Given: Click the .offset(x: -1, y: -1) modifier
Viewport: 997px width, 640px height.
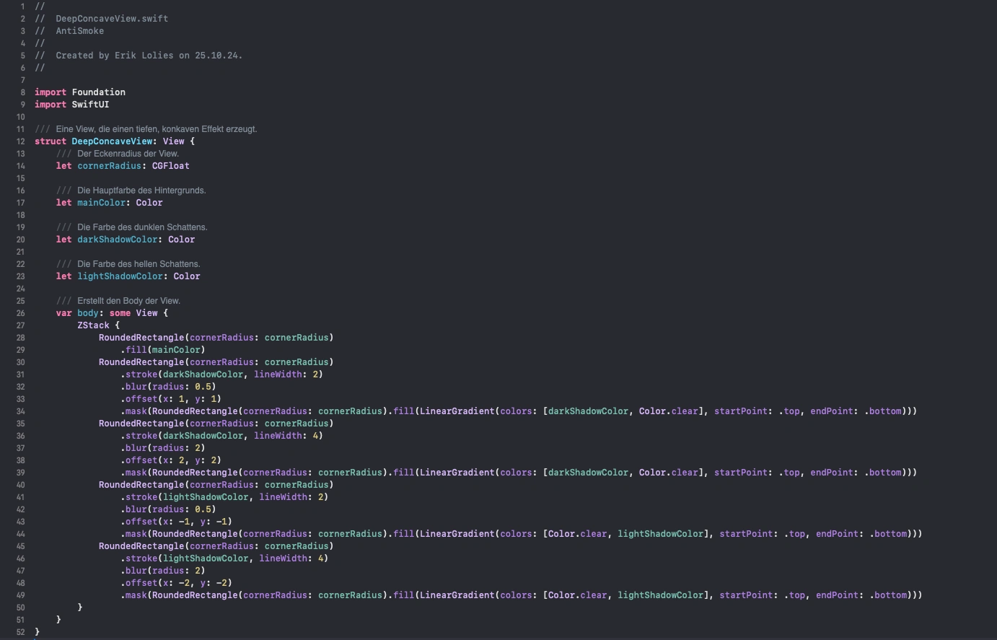Looking at the screenshot, I should [176, 522].
